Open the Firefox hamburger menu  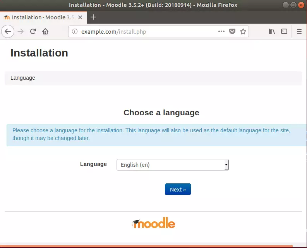299,31
